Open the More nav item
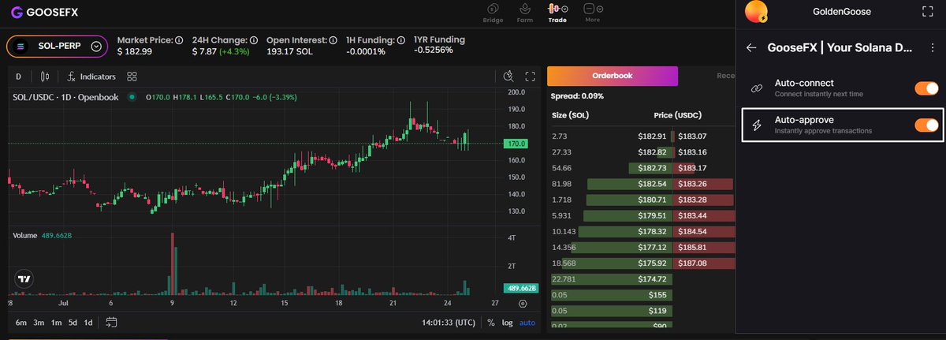The height and width of the screenshot is (340, 946). click(592, 13)
